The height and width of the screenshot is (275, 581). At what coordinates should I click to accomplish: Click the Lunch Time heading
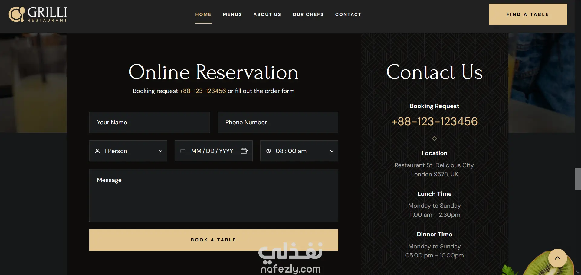434,194
